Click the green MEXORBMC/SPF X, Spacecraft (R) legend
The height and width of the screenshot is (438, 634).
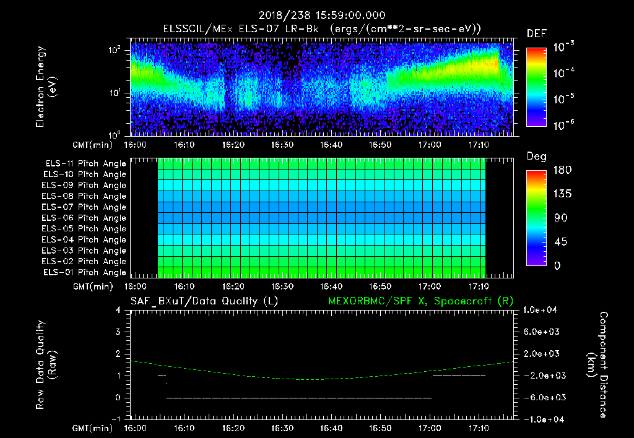coord(420,301)
